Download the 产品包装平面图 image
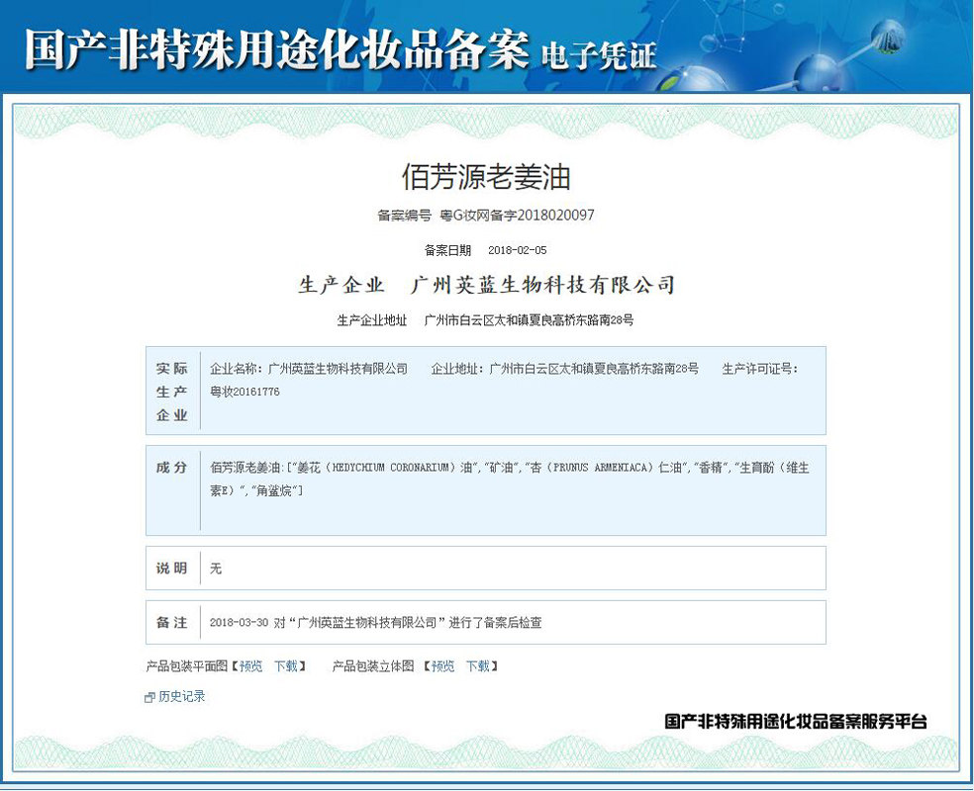The image size is (974, 791). coord(286,666)
